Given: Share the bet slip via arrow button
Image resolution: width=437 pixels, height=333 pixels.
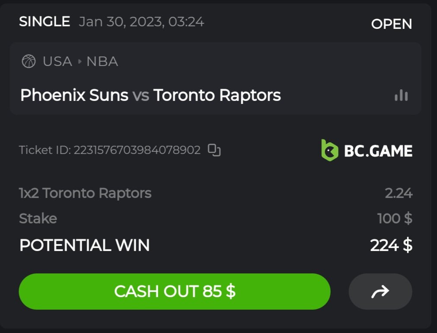Looking at the screenshot, I should (380, 292).
